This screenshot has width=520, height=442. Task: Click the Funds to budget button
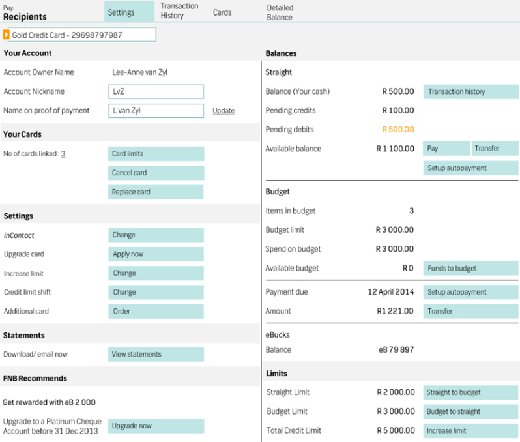pos(470,269)
